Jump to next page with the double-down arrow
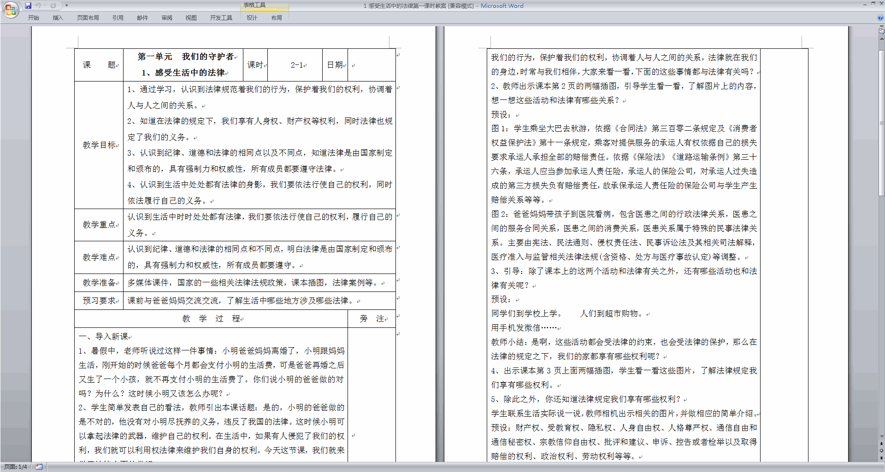Viewport: 885px width, 472px height. (881, 458)
